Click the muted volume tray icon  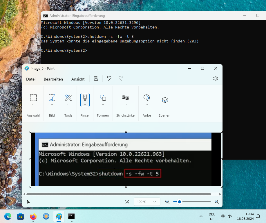click(x=230, y=216)
